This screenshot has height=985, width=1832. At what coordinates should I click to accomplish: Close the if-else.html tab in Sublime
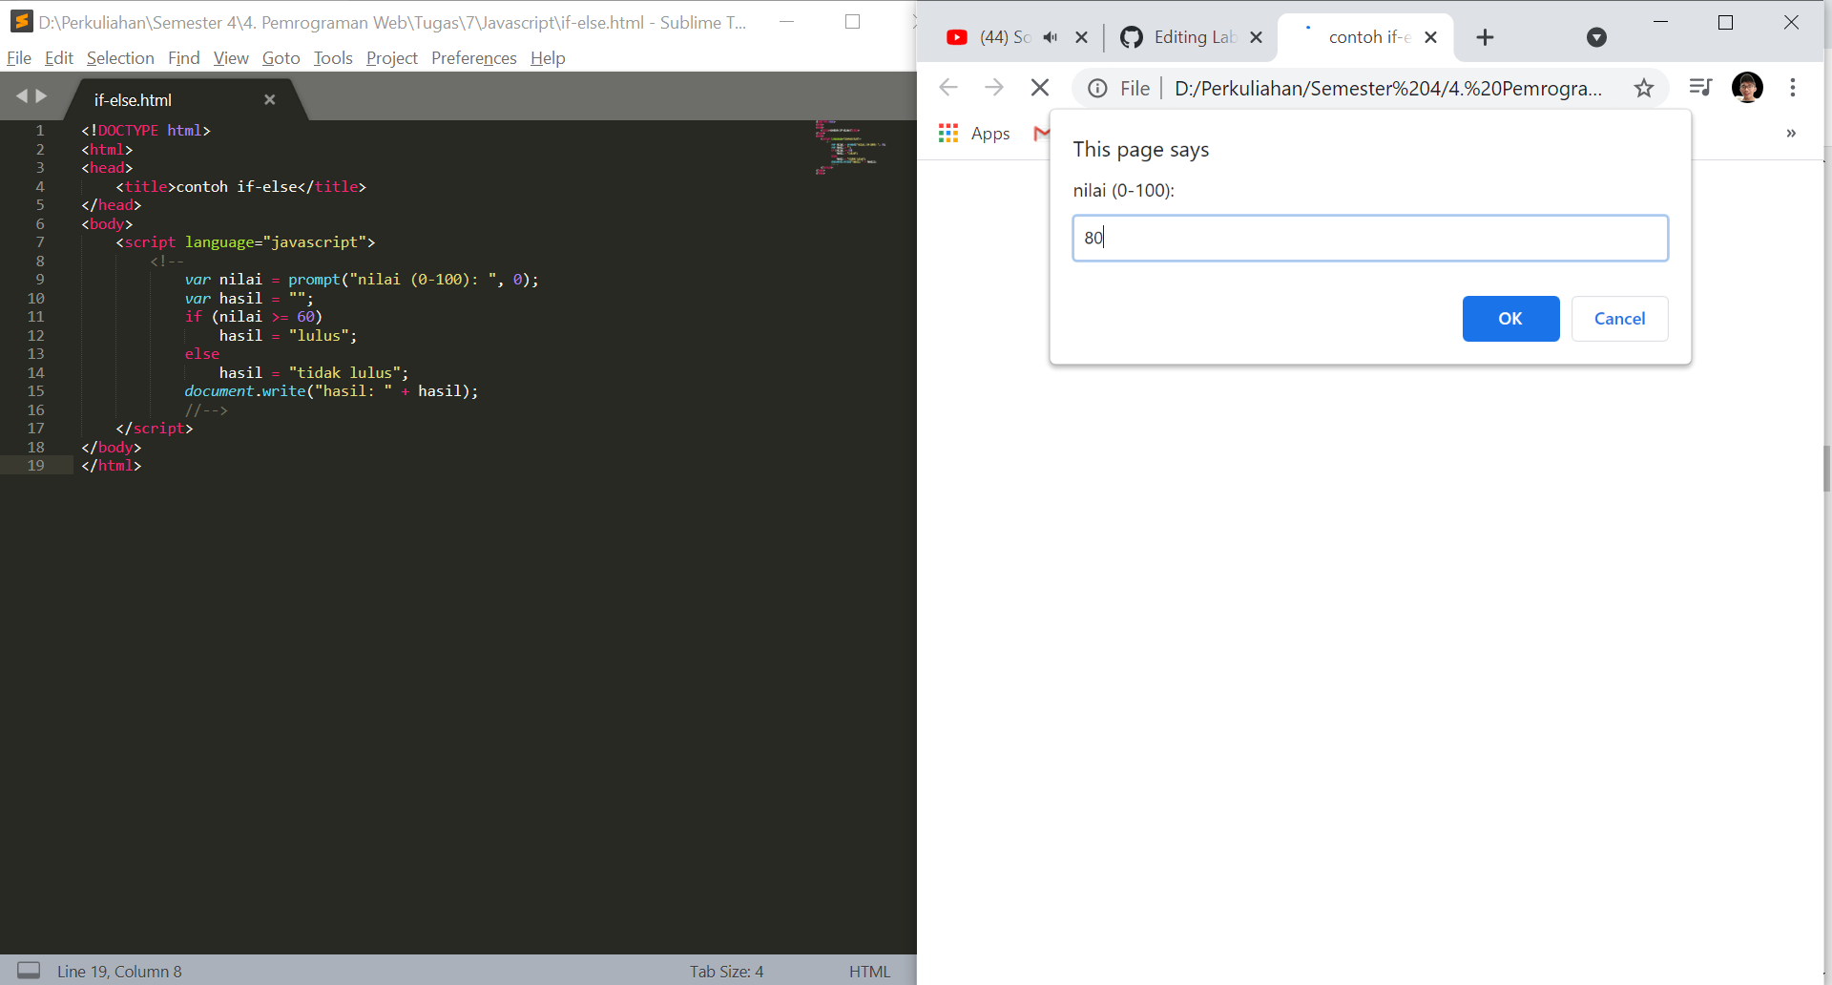(270, 99)
